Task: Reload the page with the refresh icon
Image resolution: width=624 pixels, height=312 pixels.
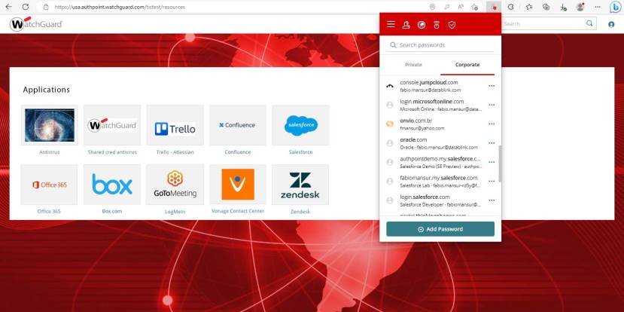Action: point(26,7)
